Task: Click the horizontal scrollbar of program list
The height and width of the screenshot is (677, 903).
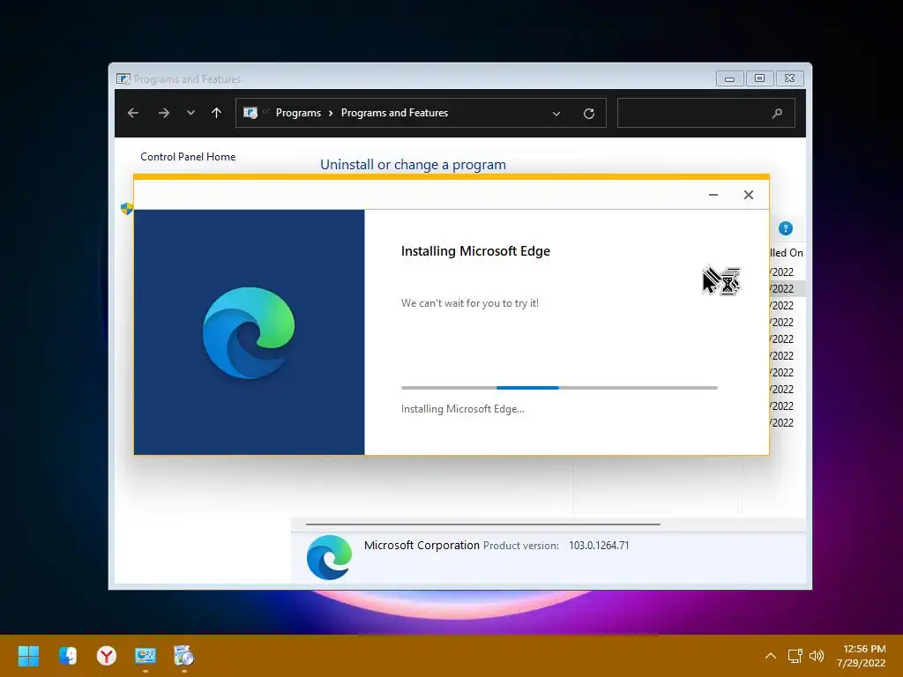Action: click(482, 524)
